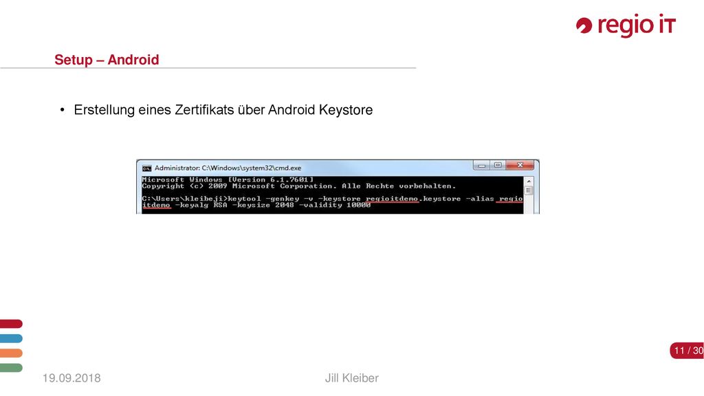Click the cmd.exe icon in the title bar
Viewport: 704px width, 396px height.
(x=147, y=168)
